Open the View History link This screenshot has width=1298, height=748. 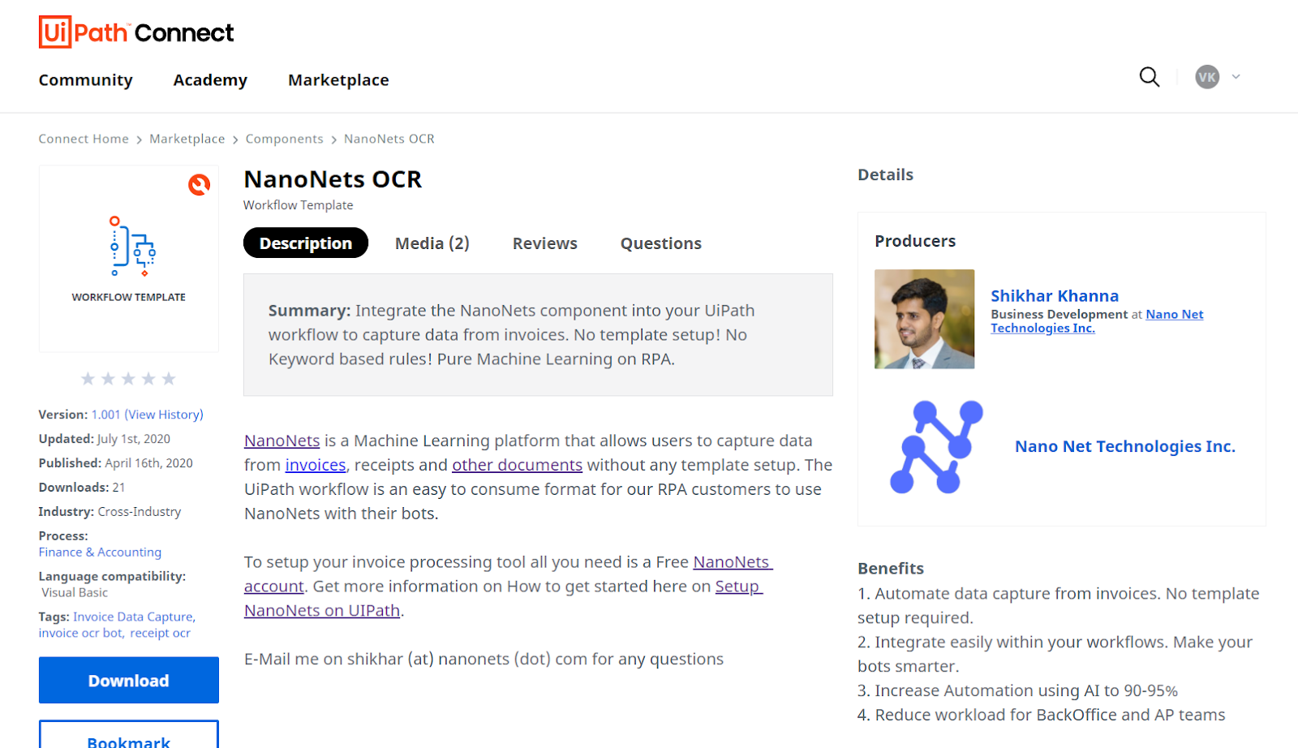tap(164, 415)
